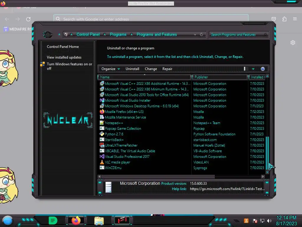Click the Firefox address search bar
Screen dimensions: 302x227
pos(151,19)
